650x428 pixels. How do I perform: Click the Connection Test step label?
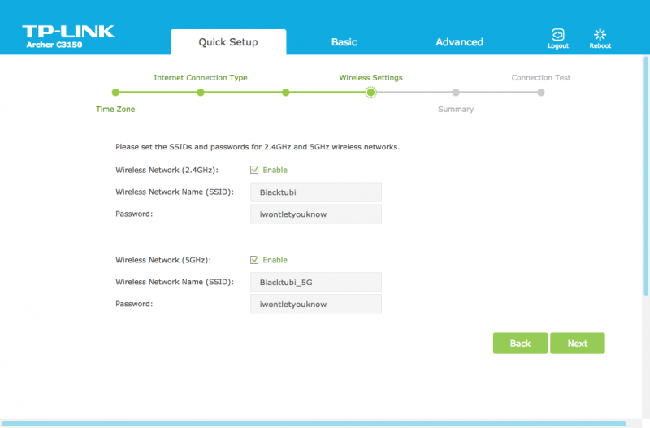click(x=541, y=77)
